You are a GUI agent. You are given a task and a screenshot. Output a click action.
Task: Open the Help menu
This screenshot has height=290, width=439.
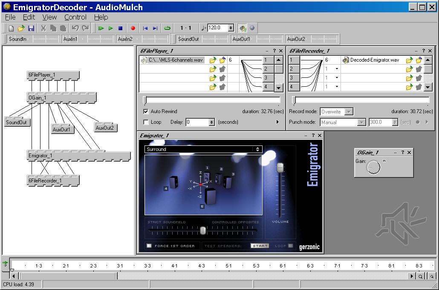(101, 17)
